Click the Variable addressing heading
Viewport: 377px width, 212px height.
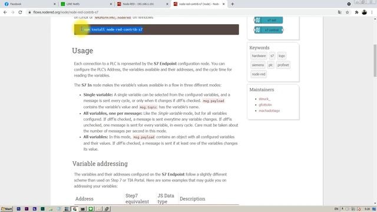(100, 164)
